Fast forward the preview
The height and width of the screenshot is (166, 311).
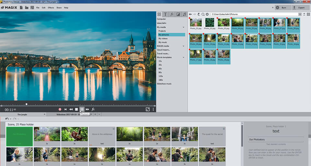pos(87,109)
